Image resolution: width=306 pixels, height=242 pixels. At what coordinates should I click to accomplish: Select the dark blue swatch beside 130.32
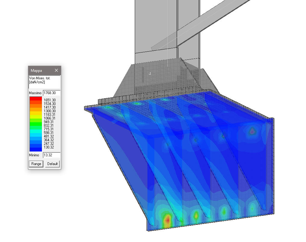(x=36, y=149)
